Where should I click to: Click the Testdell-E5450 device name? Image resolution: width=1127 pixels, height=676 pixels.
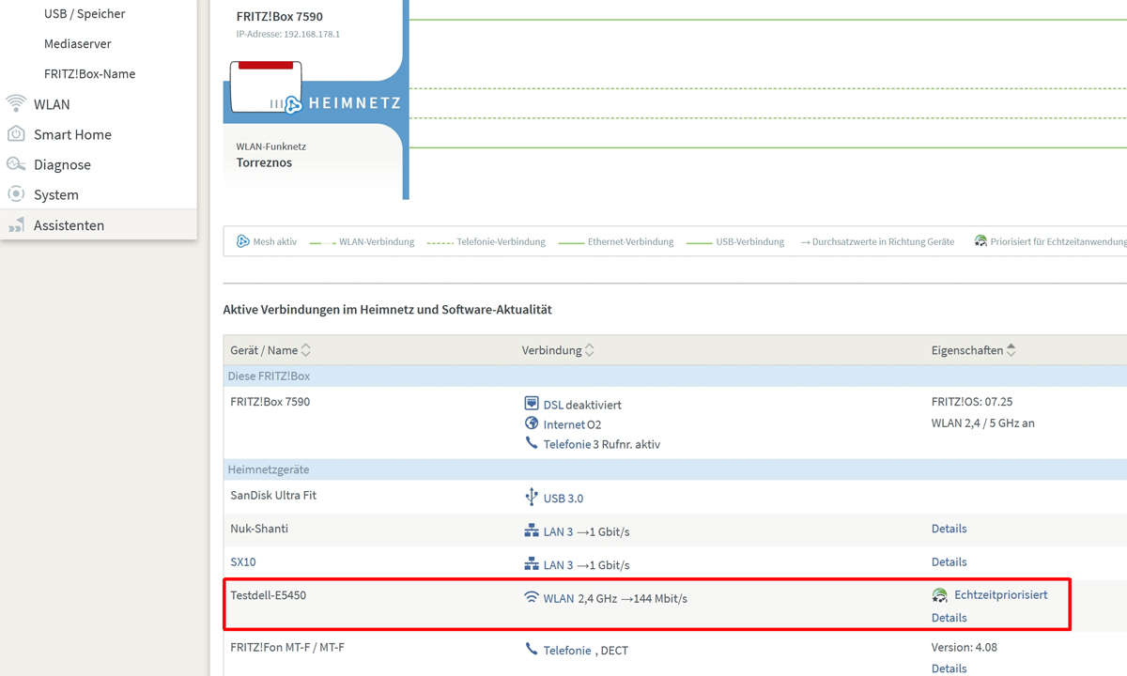269,595
